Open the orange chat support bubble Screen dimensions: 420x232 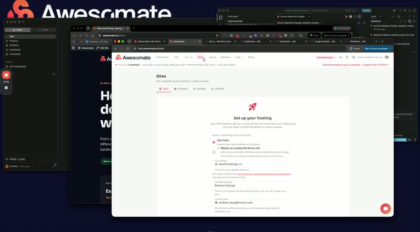385,208
